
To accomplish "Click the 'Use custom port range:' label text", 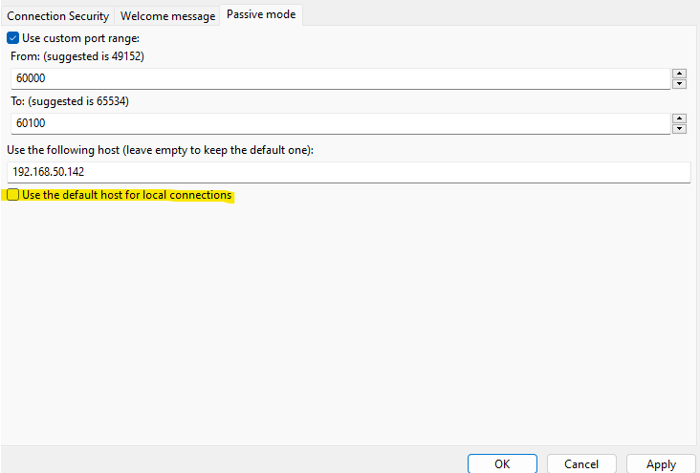I will pos(80,38).
